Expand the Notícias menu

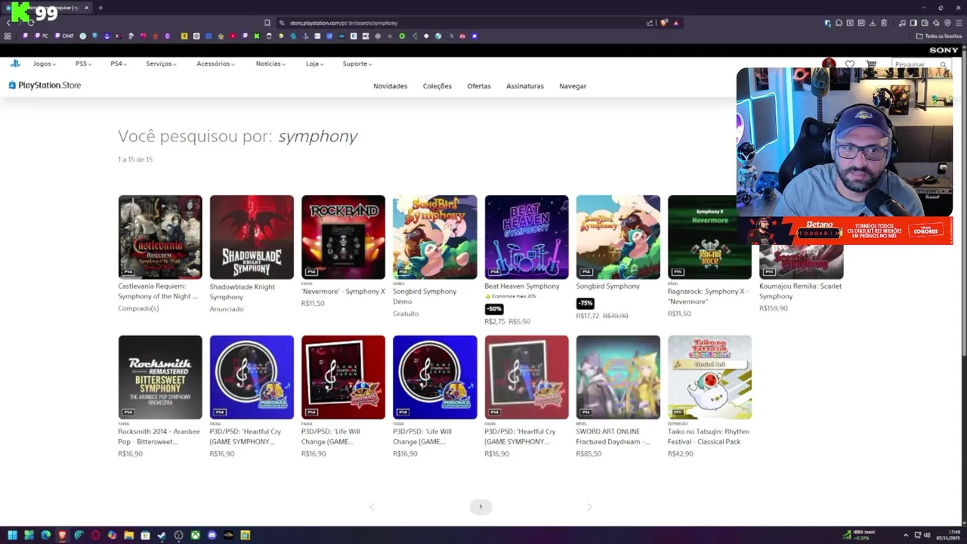pos(270,63)
